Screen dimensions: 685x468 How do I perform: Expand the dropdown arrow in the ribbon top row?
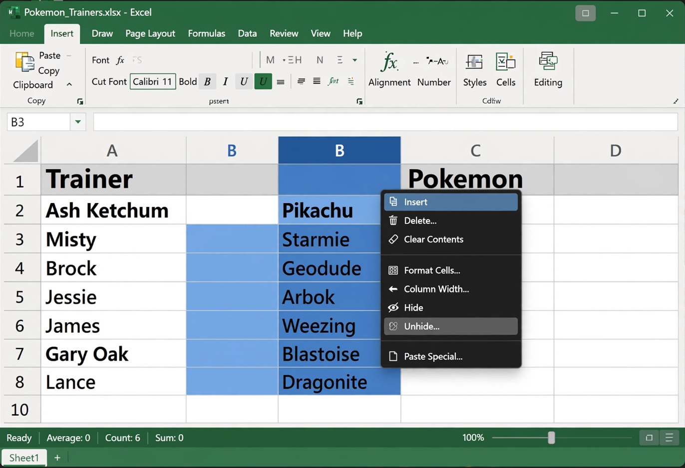(355, 60)
